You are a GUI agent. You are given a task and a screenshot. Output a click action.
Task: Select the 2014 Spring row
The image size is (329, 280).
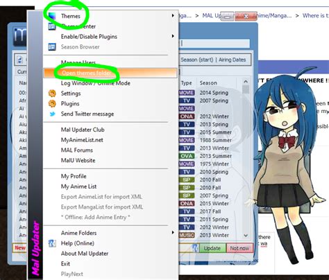(x=214, y=93)
